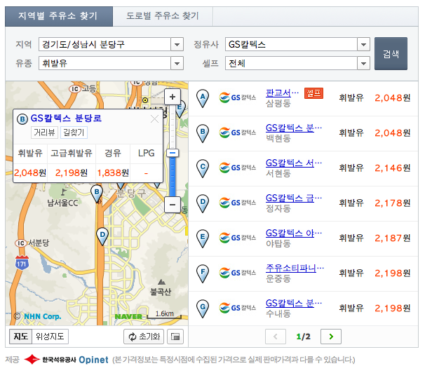This screenshot has width=432, height=373.
Task: Select map pin B on the map
Action: coord(97,194)
